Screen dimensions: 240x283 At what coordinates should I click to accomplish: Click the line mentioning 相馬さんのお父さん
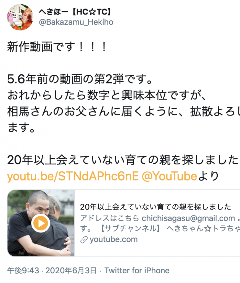click(123, 111)
